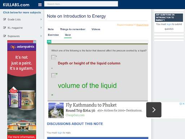This screenshot has height=139, width=185.
Task: Click login link under discussions
Action: pos(60,133)
